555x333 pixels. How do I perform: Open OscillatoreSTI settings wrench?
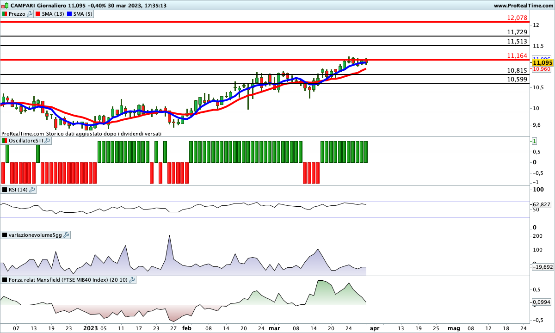pyautogui.click(x=47, y=141)
